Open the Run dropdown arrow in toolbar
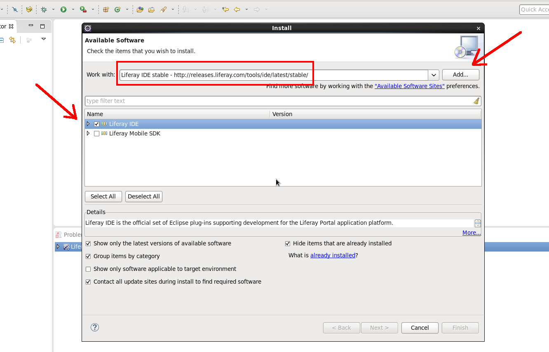Viewport: 549px width, 352px height. click(73, 9)
